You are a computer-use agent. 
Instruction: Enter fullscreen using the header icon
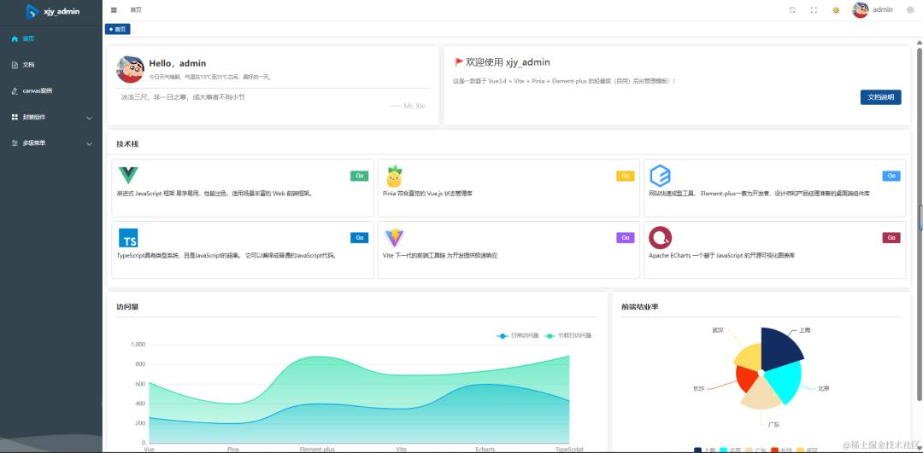point(814,10)
